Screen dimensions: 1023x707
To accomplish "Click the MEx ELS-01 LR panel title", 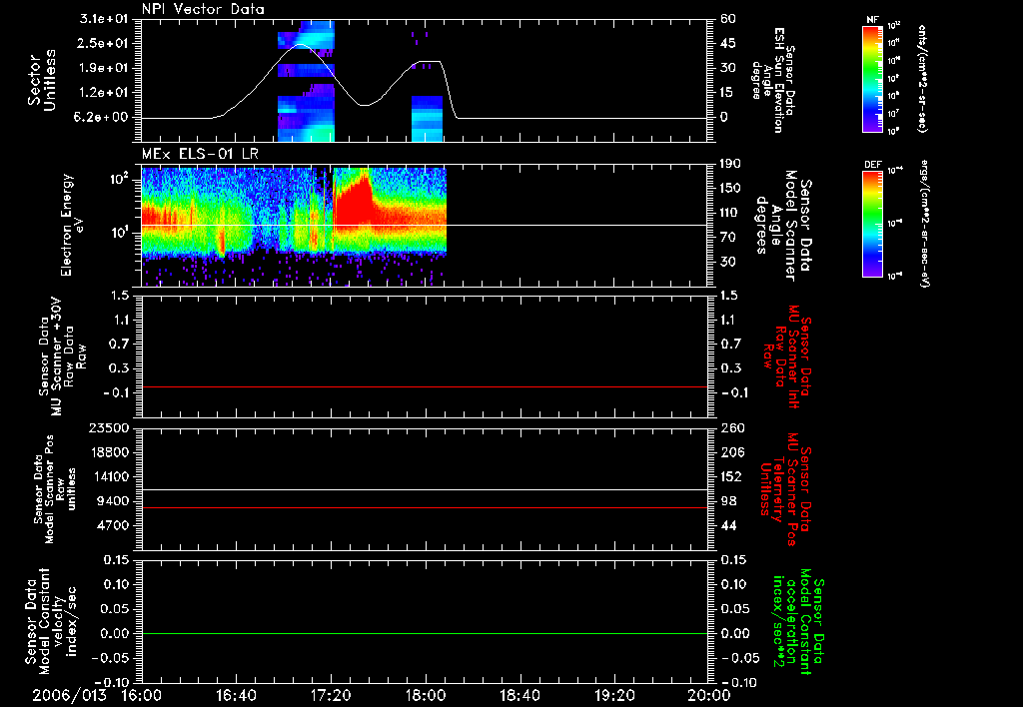I will click(x=200, y=154).
